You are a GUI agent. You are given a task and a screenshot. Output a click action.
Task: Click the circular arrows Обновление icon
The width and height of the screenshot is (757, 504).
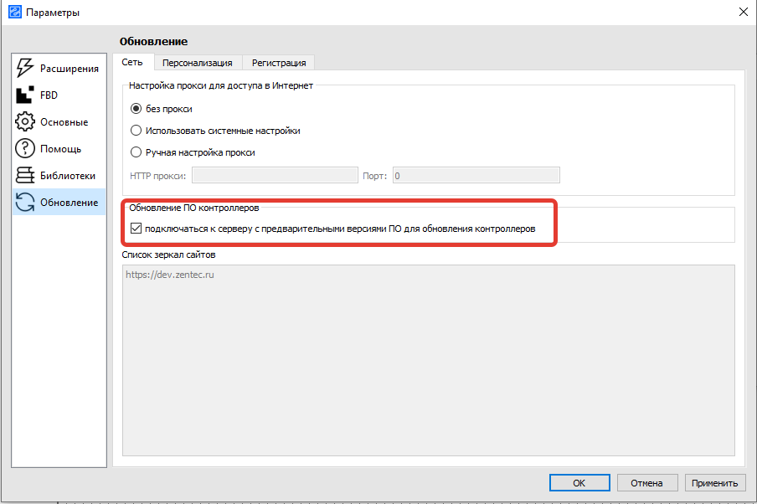pos(25,203)
